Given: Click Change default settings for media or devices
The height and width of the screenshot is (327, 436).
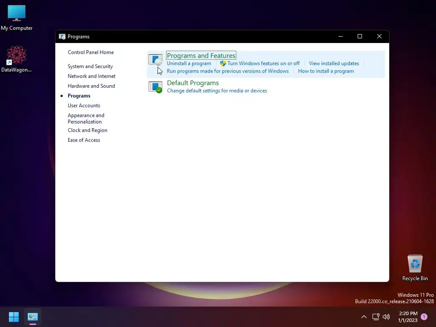Looking at the screenshot, I should tap(217, 91).
